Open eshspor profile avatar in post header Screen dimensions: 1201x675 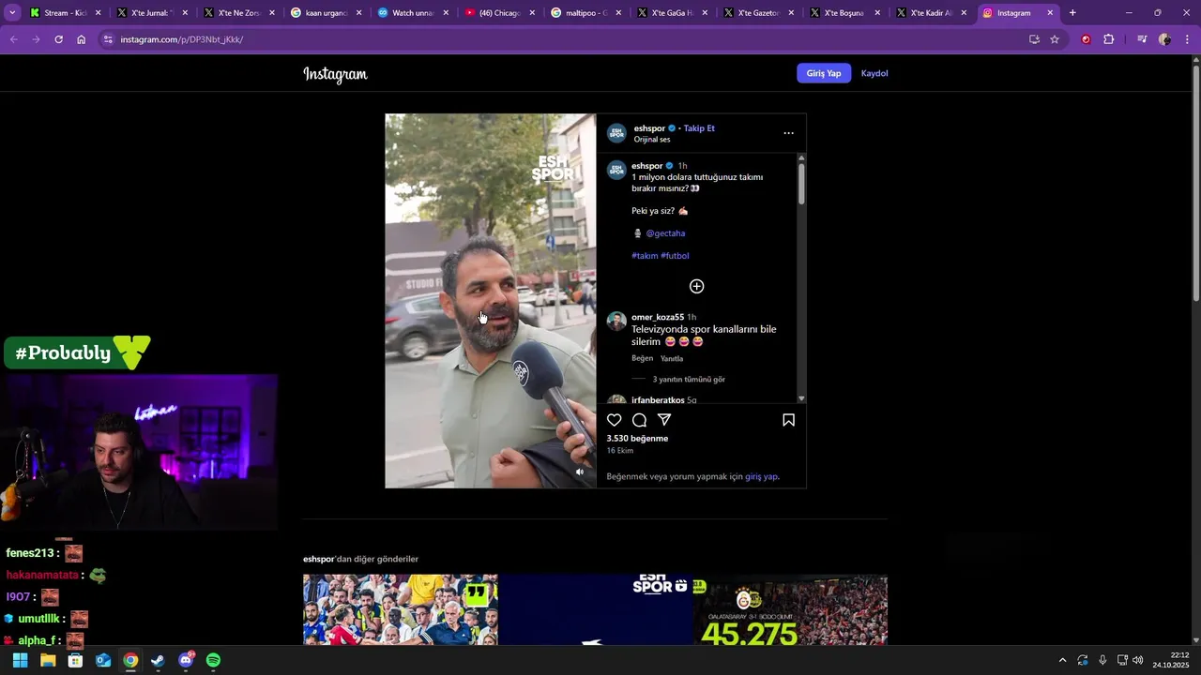pos(616,133)
